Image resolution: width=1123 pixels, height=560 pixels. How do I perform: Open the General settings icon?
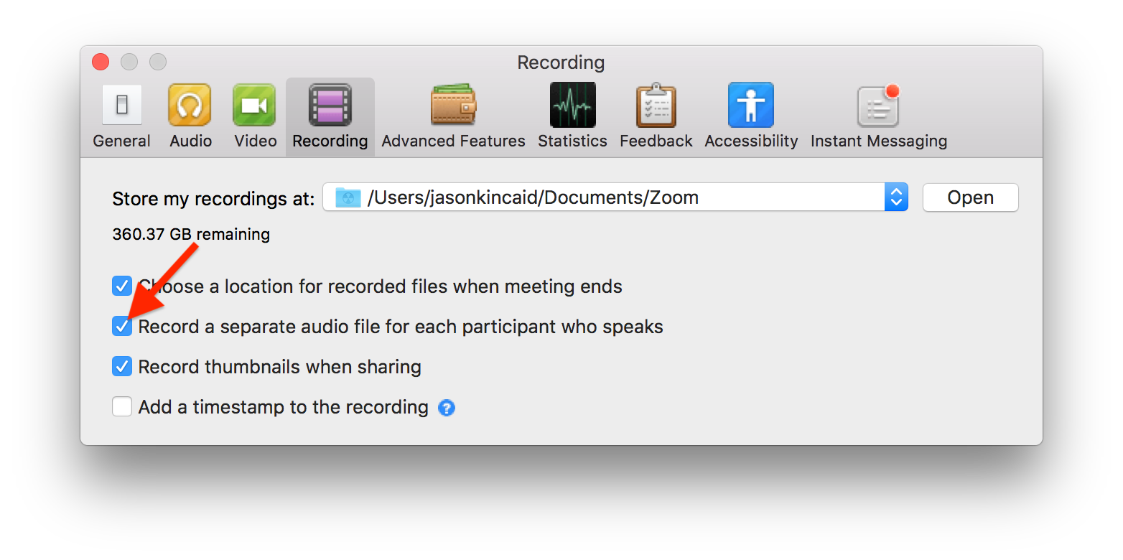[x=121, y=105]
